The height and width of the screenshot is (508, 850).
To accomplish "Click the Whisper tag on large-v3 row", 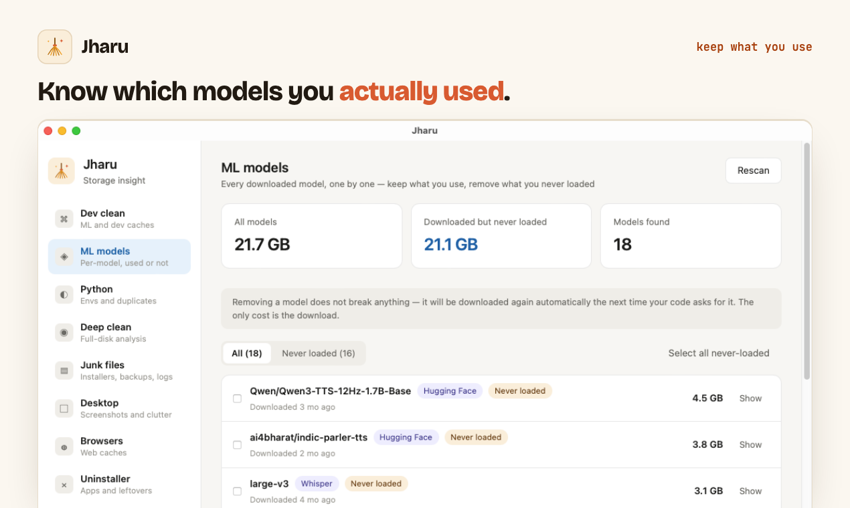I will point(317,483).
